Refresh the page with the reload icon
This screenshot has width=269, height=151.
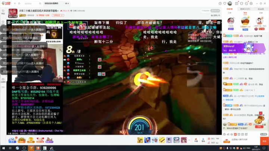pos(19,3)
